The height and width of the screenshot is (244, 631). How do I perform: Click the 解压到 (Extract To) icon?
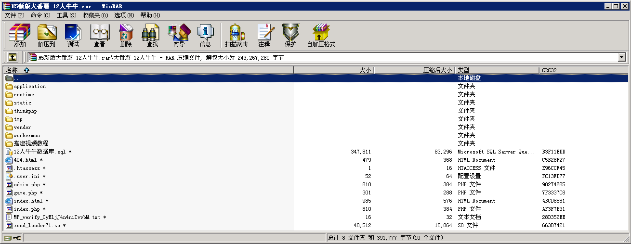click(47, 36)
